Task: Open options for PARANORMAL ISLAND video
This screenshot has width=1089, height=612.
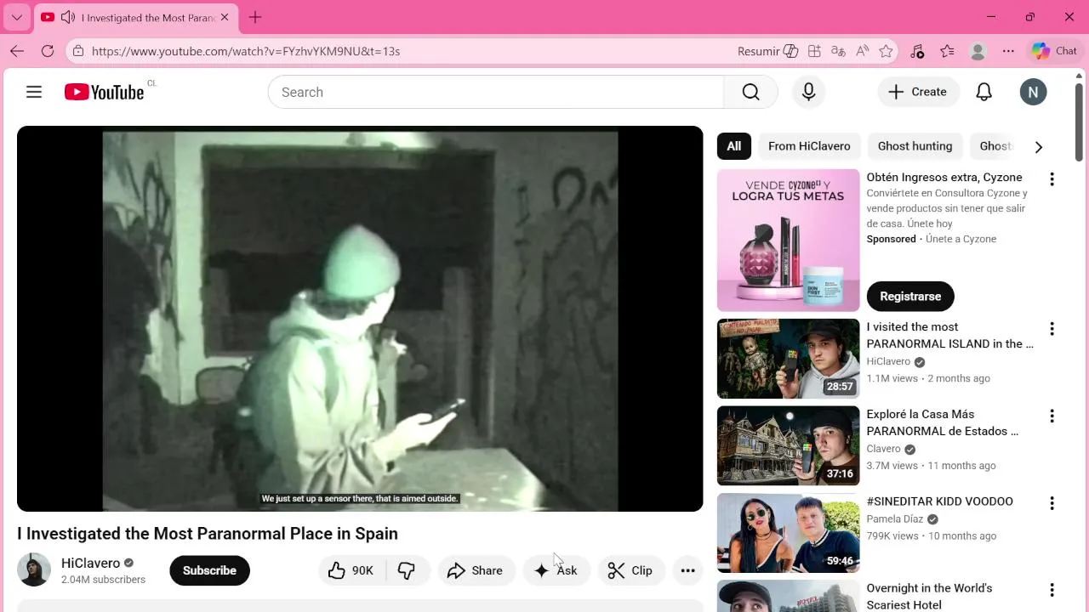Action: pos(1052,329)
